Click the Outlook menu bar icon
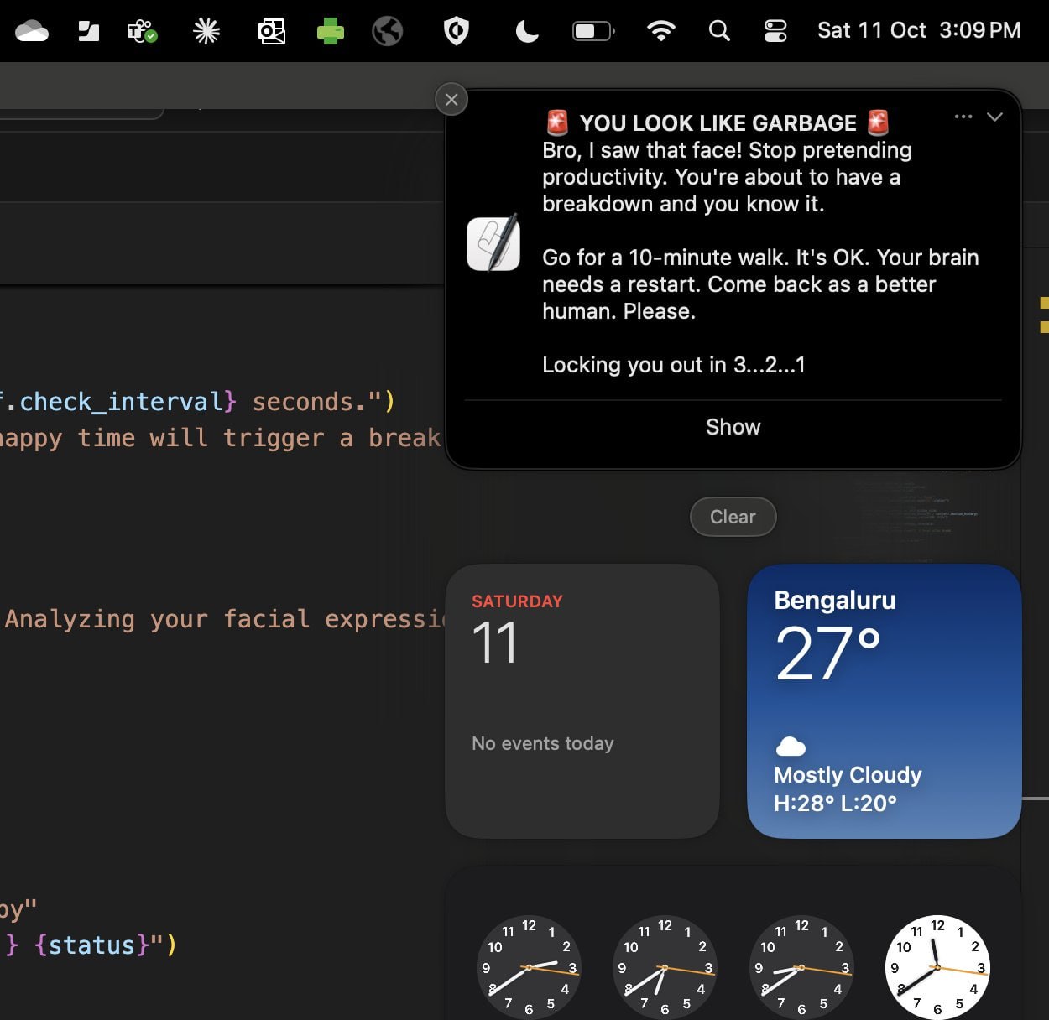1049x1020 pixels. point(271,32)
